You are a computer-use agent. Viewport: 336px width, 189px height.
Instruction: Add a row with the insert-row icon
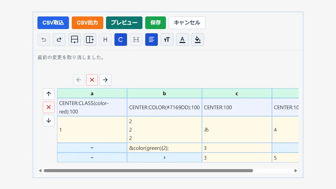click(x=75, y=40)
